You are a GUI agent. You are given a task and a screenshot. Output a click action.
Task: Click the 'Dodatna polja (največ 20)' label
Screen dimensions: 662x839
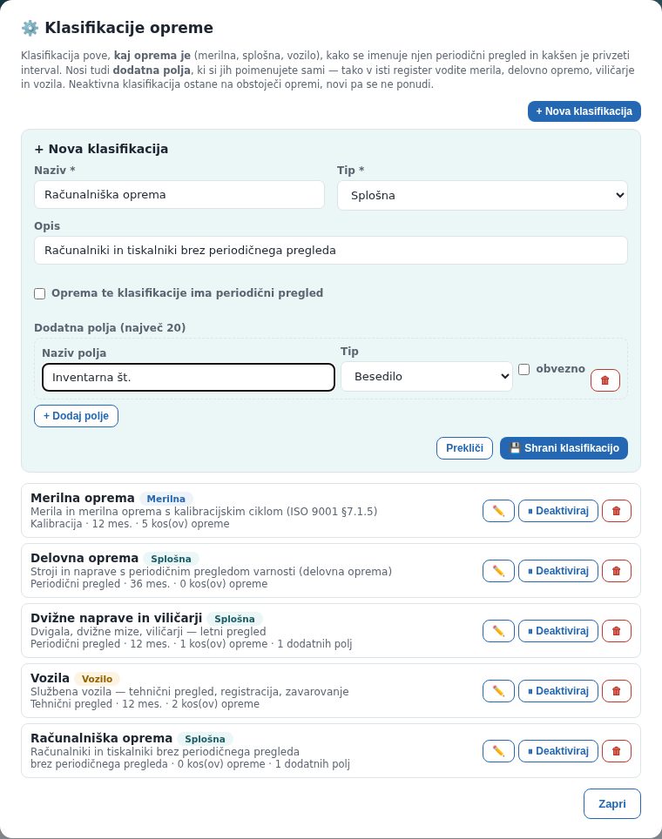point(110,327)
